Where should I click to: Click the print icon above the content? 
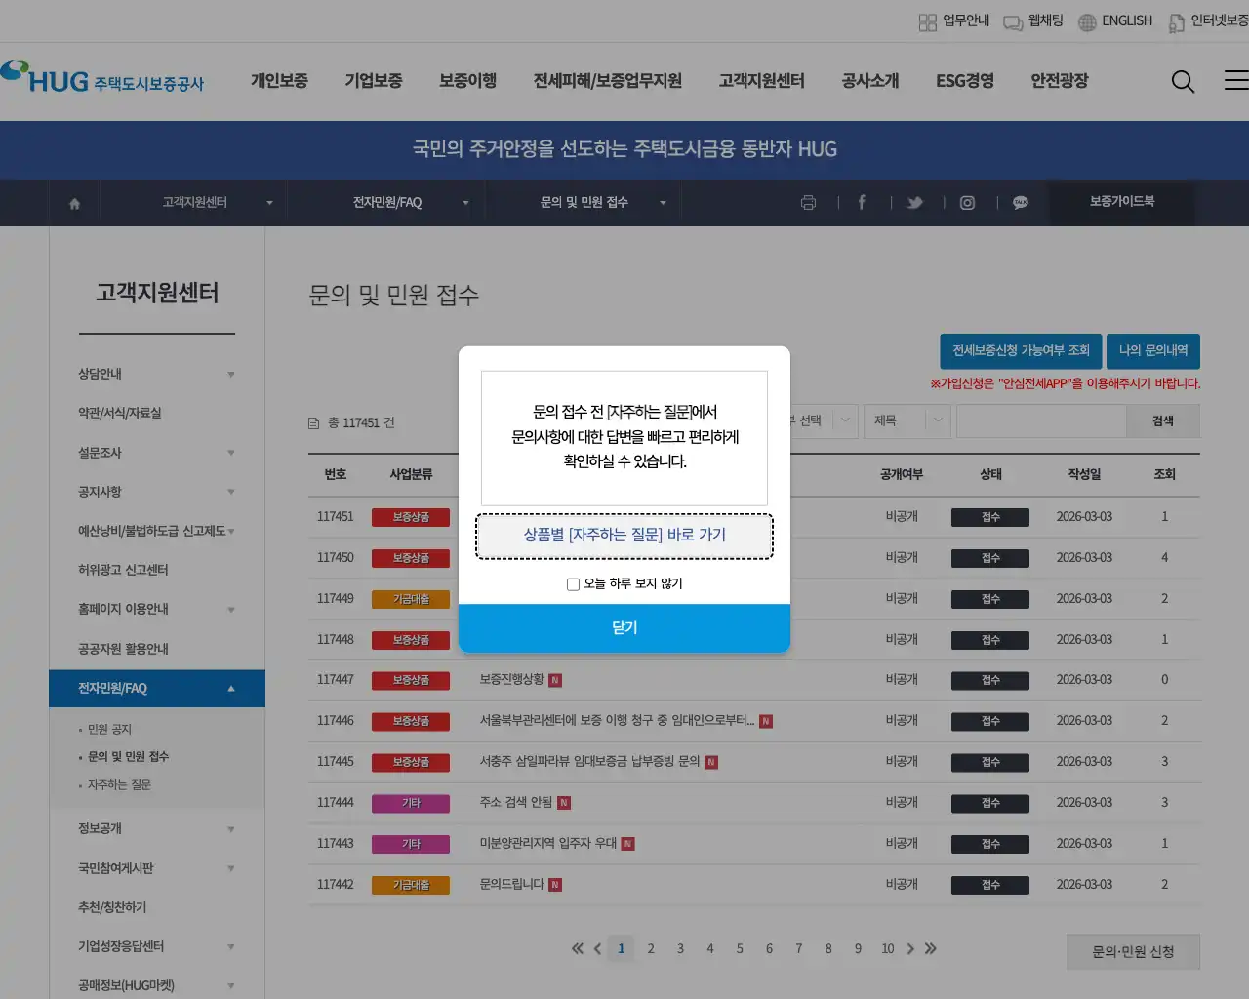click(x=808, y=203)
